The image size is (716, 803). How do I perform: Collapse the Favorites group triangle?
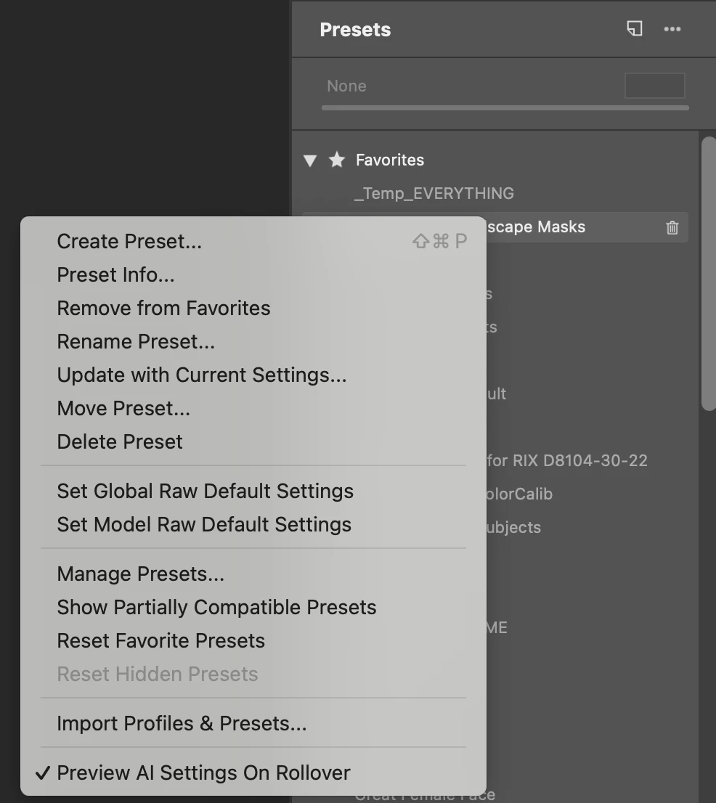pos(310,160)
